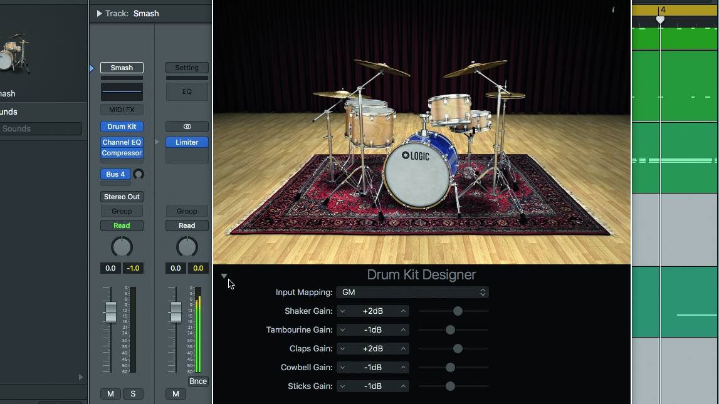The width and height of the screenshot is (719, 404).
Task: Open the Setting button on output strip
Action: 187,68
